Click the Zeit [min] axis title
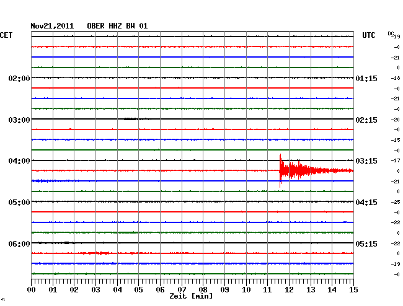 click(x=191, y=296)
